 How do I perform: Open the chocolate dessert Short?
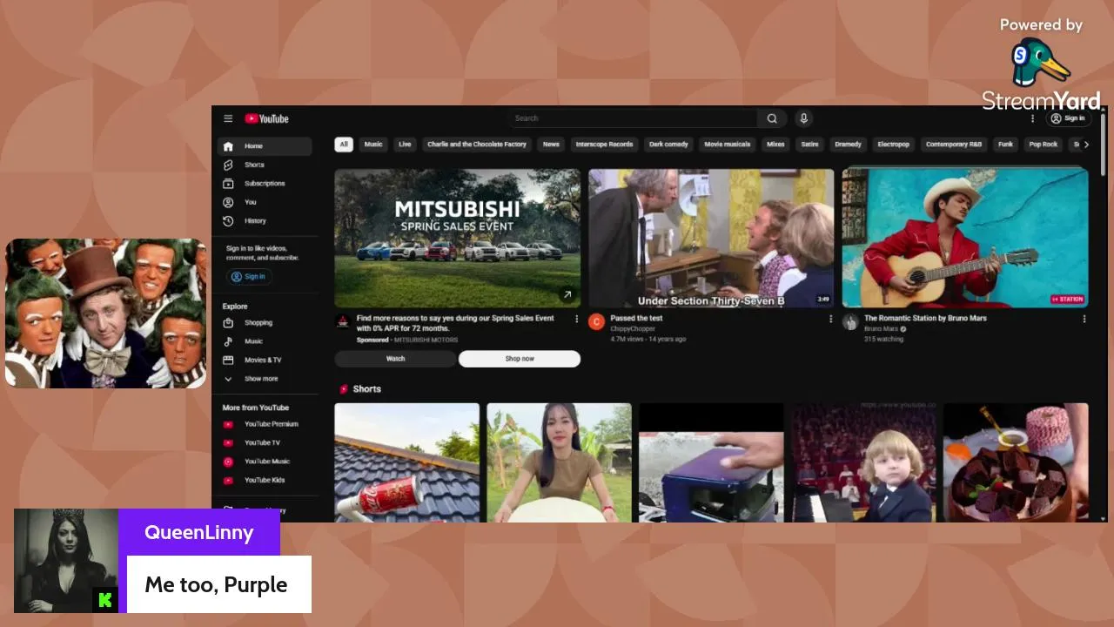coord(1016,462)
